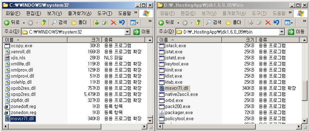The width and height of the screenshot is (310, 132).
Task: Click Up folder icon in system32 window
Action: pyautogui.click(x=43, y=23)
